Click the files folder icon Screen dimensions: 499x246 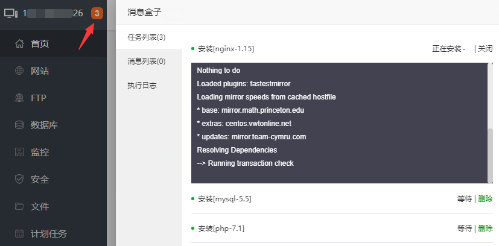(19, 207)
